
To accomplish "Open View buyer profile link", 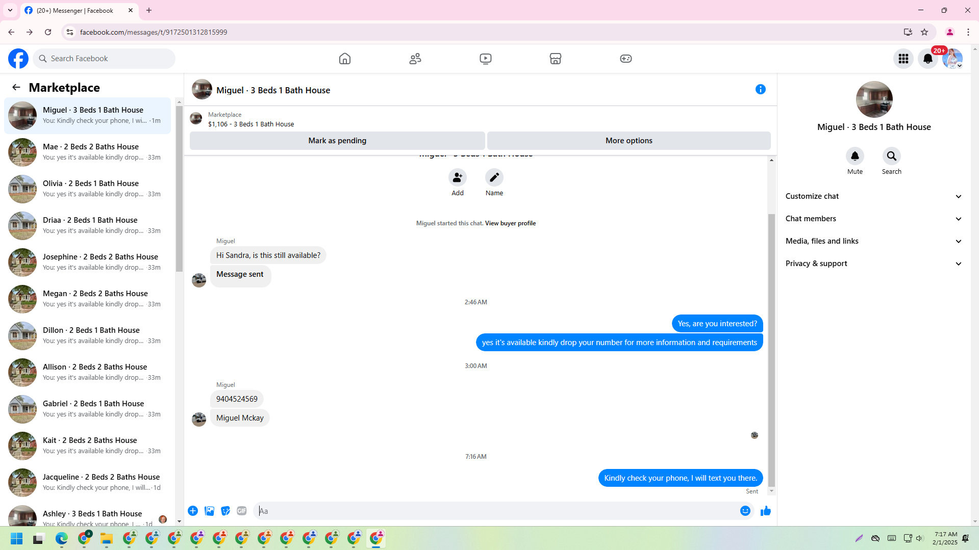I will pos(510,223).
